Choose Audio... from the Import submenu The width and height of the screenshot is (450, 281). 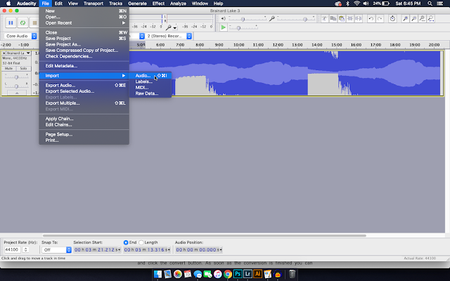150,76
